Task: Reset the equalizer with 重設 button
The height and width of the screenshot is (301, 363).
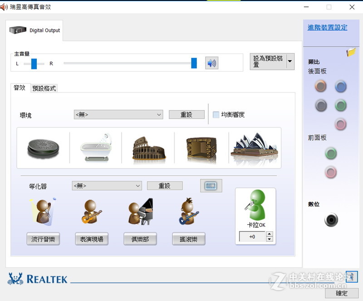Action: coord(165,186)
